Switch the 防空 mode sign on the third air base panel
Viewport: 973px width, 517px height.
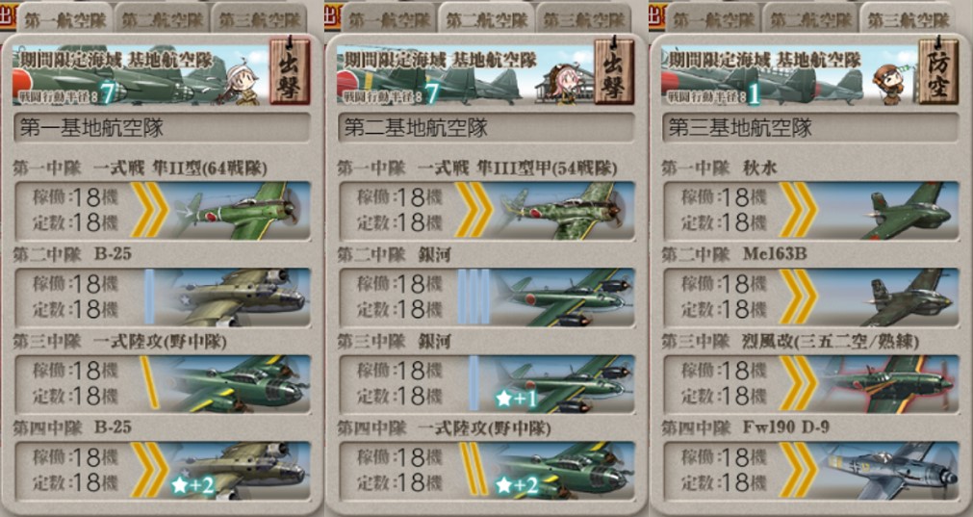tap(938, 71)
